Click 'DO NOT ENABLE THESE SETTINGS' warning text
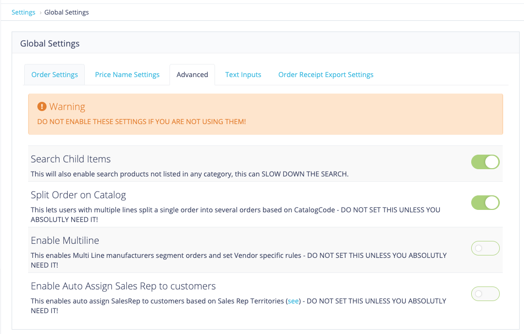Screen dimensions: 524x334 tap(141, 122)
